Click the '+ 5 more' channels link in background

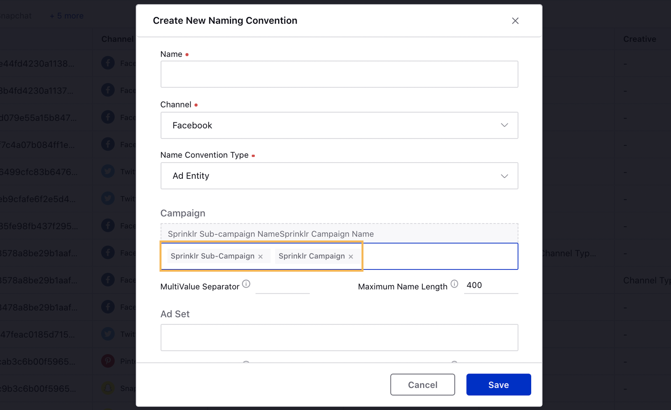tap(66, 16)
